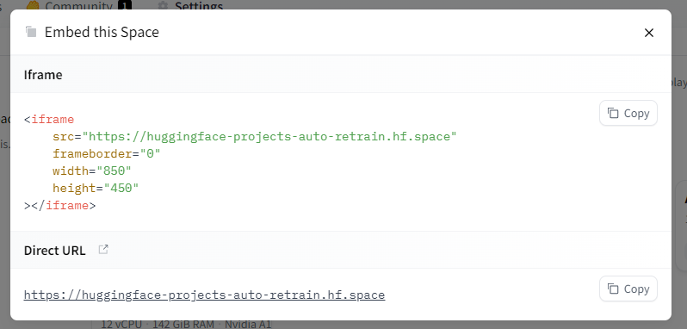Viewport: 687px width, 329px height.
Task: Click the width="850" code line
Action: (x=92, y=171)
